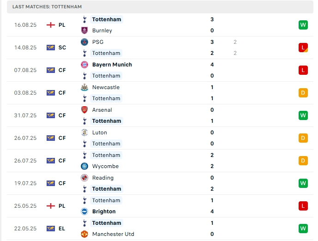Screen dimensions: 318x241
Task: Click the red L badge for PSG match
Action: [303, 48]
